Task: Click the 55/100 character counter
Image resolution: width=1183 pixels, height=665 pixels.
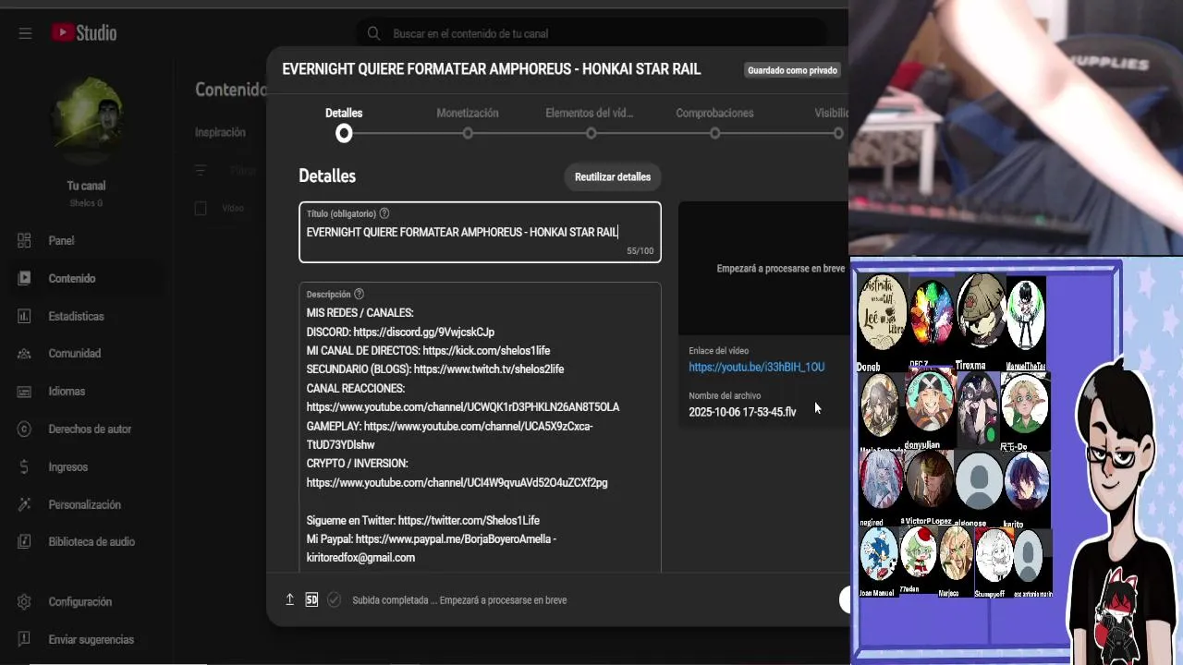Action: [x=640, y=251]
